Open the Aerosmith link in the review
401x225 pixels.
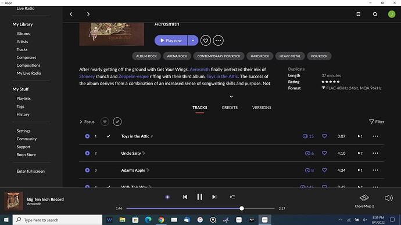(199, 70)
